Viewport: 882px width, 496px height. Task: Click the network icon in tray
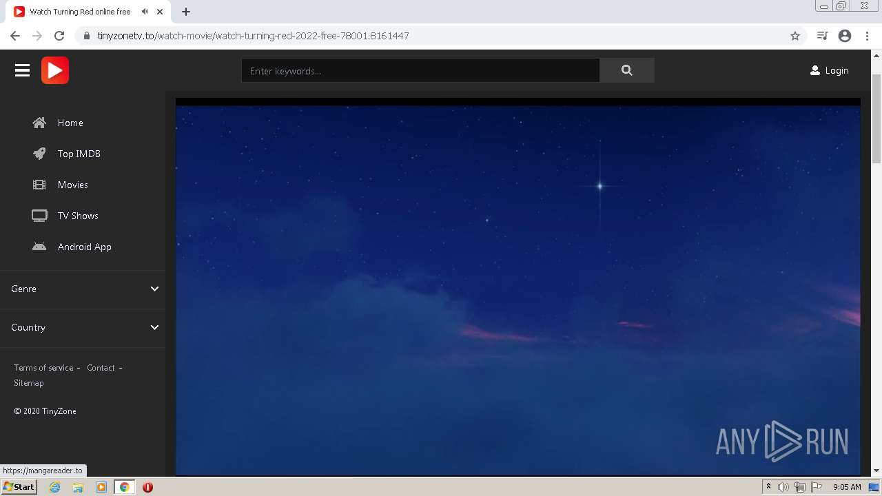(799, 487)
